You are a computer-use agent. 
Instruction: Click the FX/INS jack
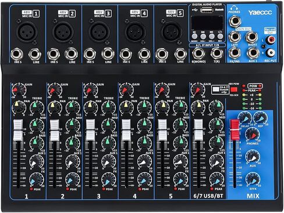click(235, 53)
